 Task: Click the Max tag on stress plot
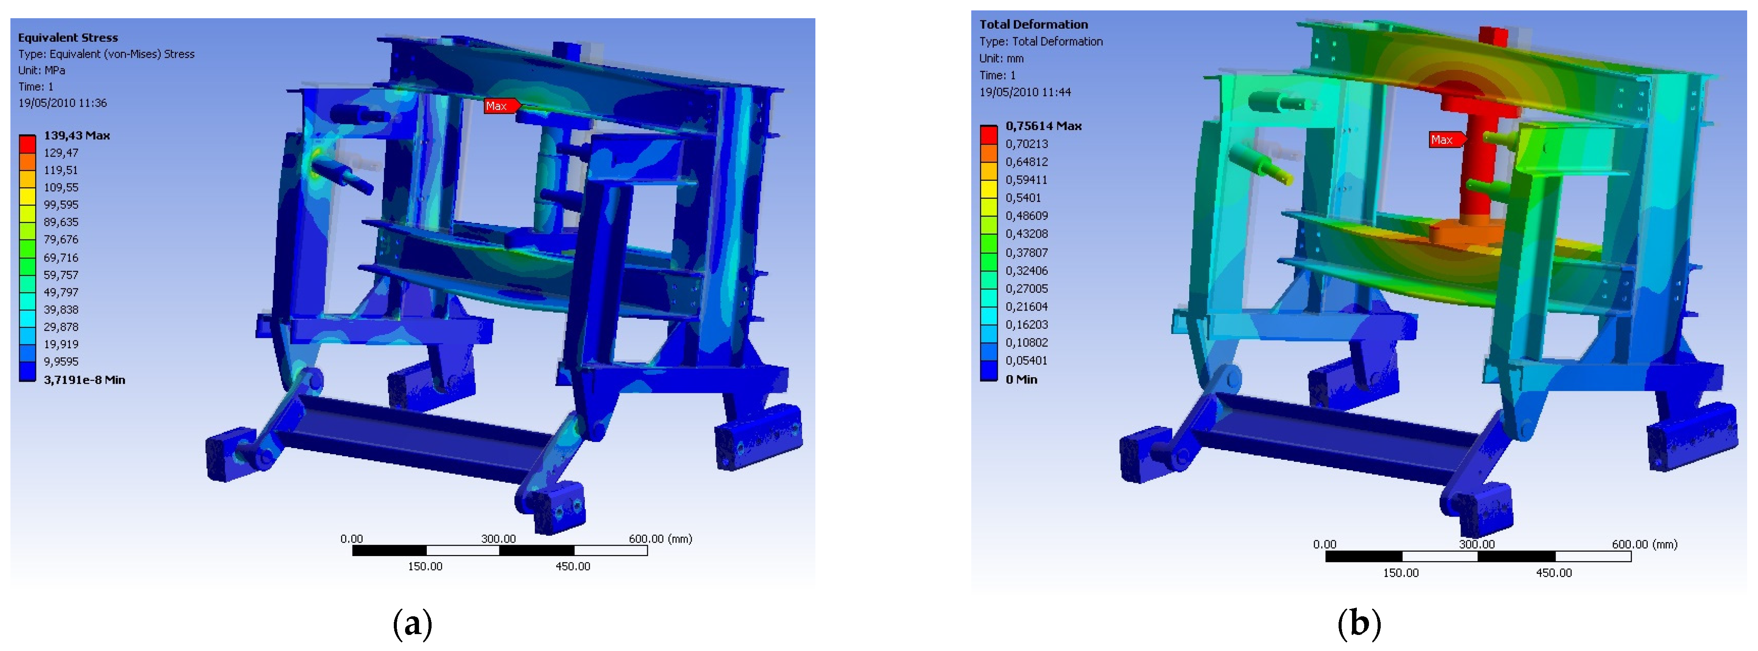[x=499, y=106]
